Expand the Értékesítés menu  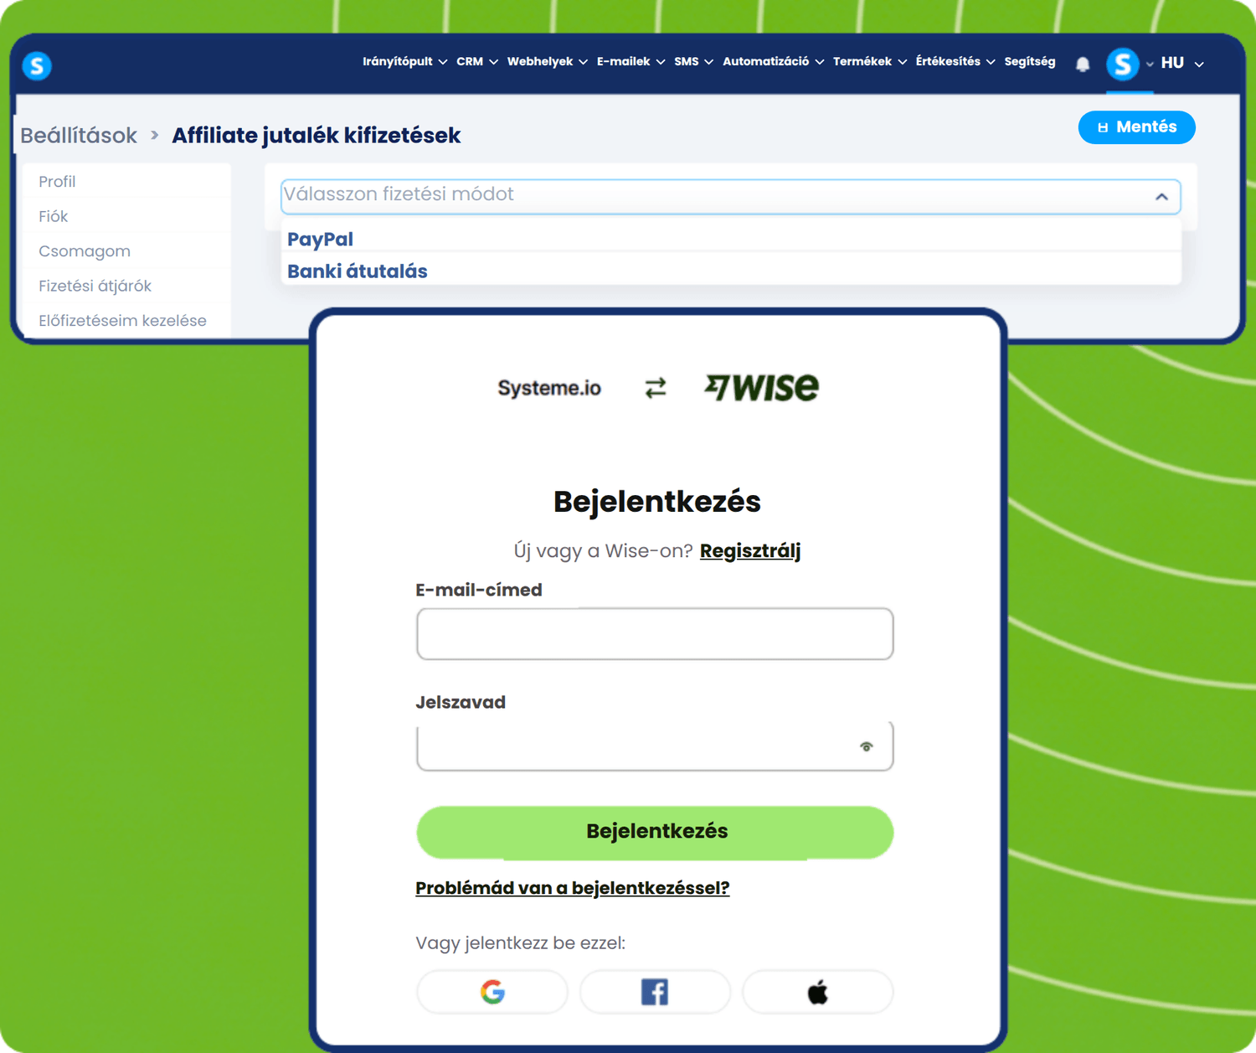tap(955, 62)
